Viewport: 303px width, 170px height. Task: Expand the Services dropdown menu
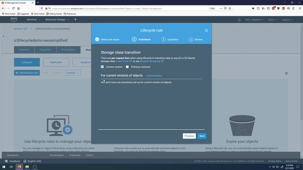[34, 20]
